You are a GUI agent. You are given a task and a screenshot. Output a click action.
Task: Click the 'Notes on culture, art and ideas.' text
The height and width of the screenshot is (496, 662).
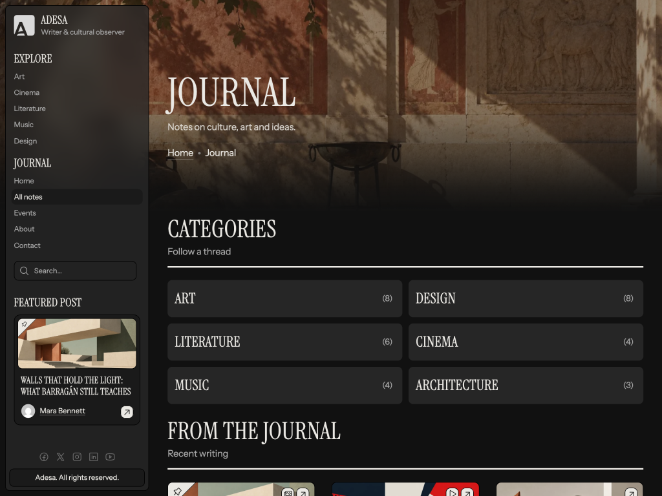(231, 127)
